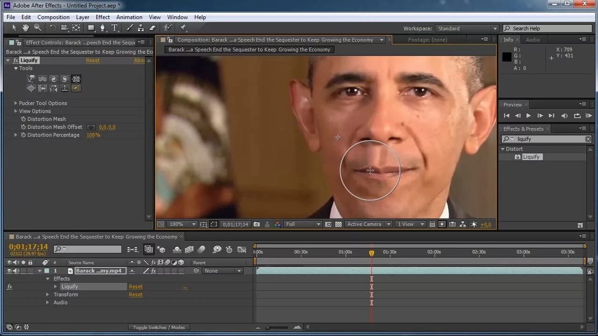
Task: Select the Horizontal Type tool
Action: click(x=114, y=28)
